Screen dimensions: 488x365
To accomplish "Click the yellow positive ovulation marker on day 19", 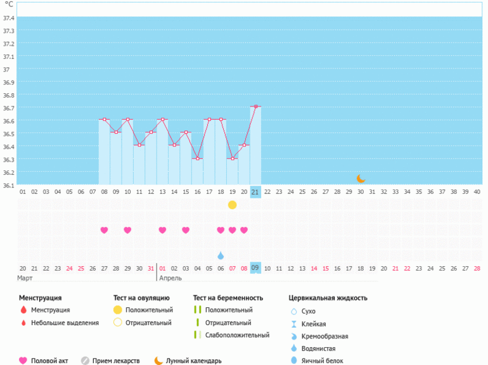I will point(232,205).
